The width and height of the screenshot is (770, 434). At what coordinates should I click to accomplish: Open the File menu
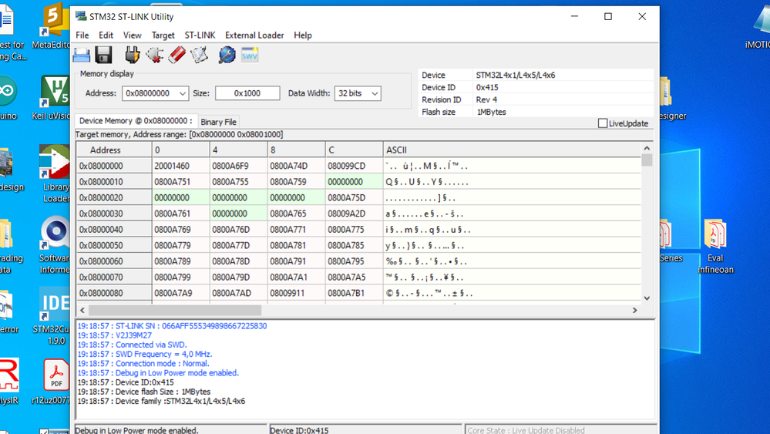click(82, 35)
